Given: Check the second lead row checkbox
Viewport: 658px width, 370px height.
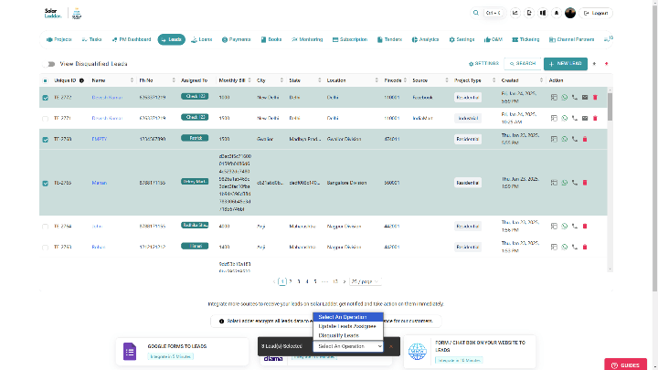Looking at the screenshot, I should (x=46, y=118).
